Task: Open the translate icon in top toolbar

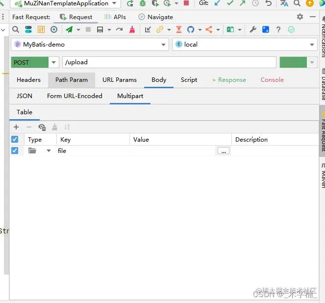Action: pyautogui.click(x=284, y=3)
